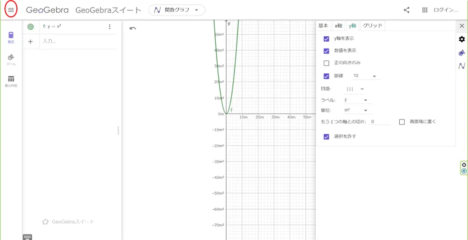Viewport: 468px width, 240px height.
Task: Click the green visibility circle of function f
Action: tap(31, 27)
